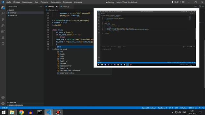Image resolution: width=205 pixels, height=115 pixels.
Task: Open the Search view in activity bar
Action: click(3, 13)
